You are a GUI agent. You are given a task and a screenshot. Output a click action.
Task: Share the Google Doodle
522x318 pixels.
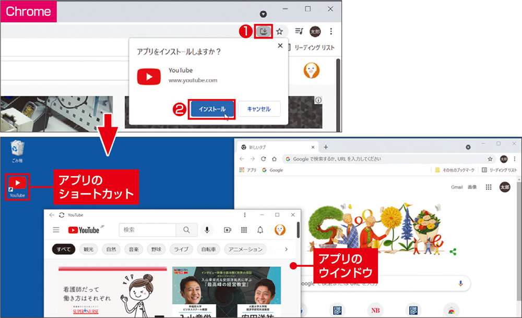[x=453, y=252]
